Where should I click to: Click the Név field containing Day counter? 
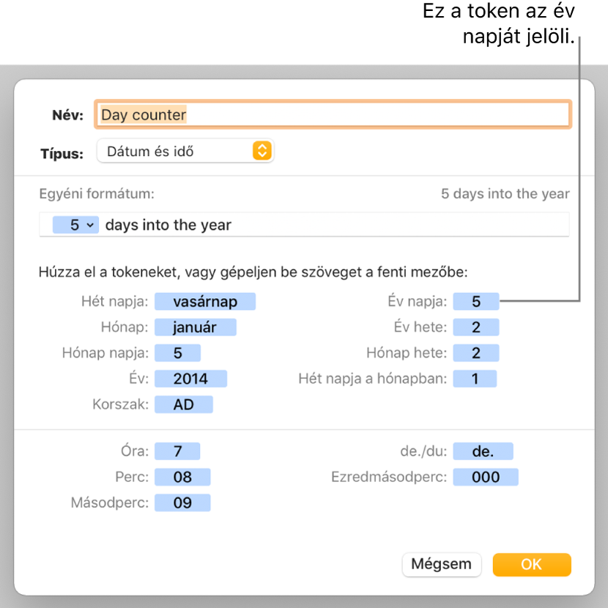click(x=333, y=114)
